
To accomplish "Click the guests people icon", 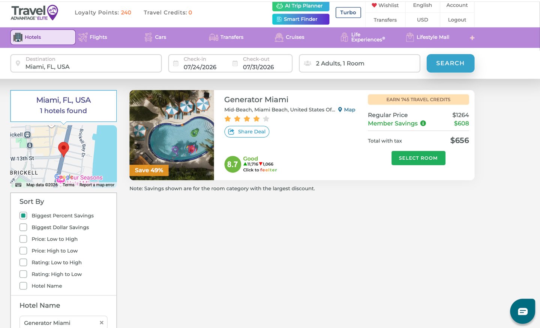I will [307, 63].
